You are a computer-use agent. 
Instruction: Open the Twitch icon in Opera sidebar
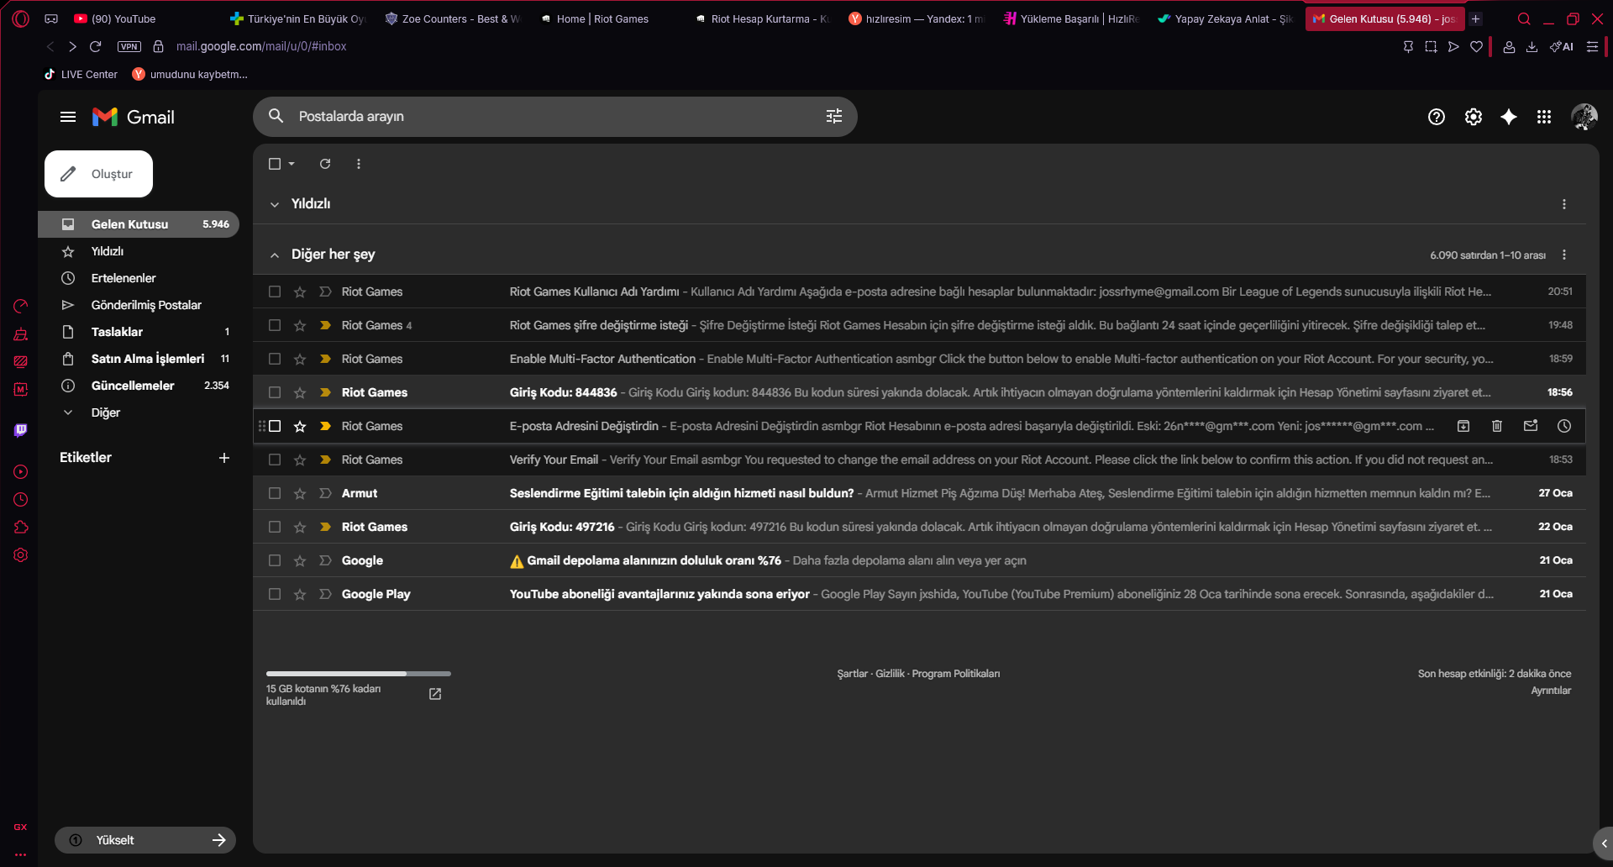point(21,431)
